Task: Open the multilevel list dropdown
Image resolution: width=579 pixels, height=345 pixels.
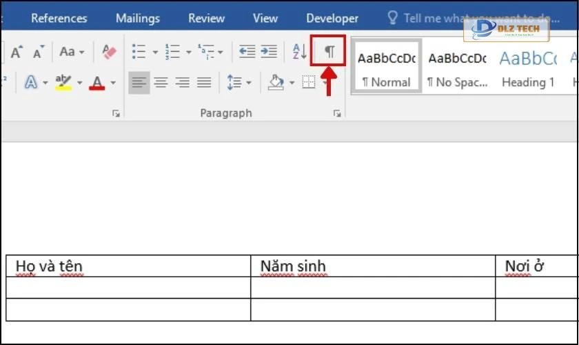Action: click(x=210, y=51)
